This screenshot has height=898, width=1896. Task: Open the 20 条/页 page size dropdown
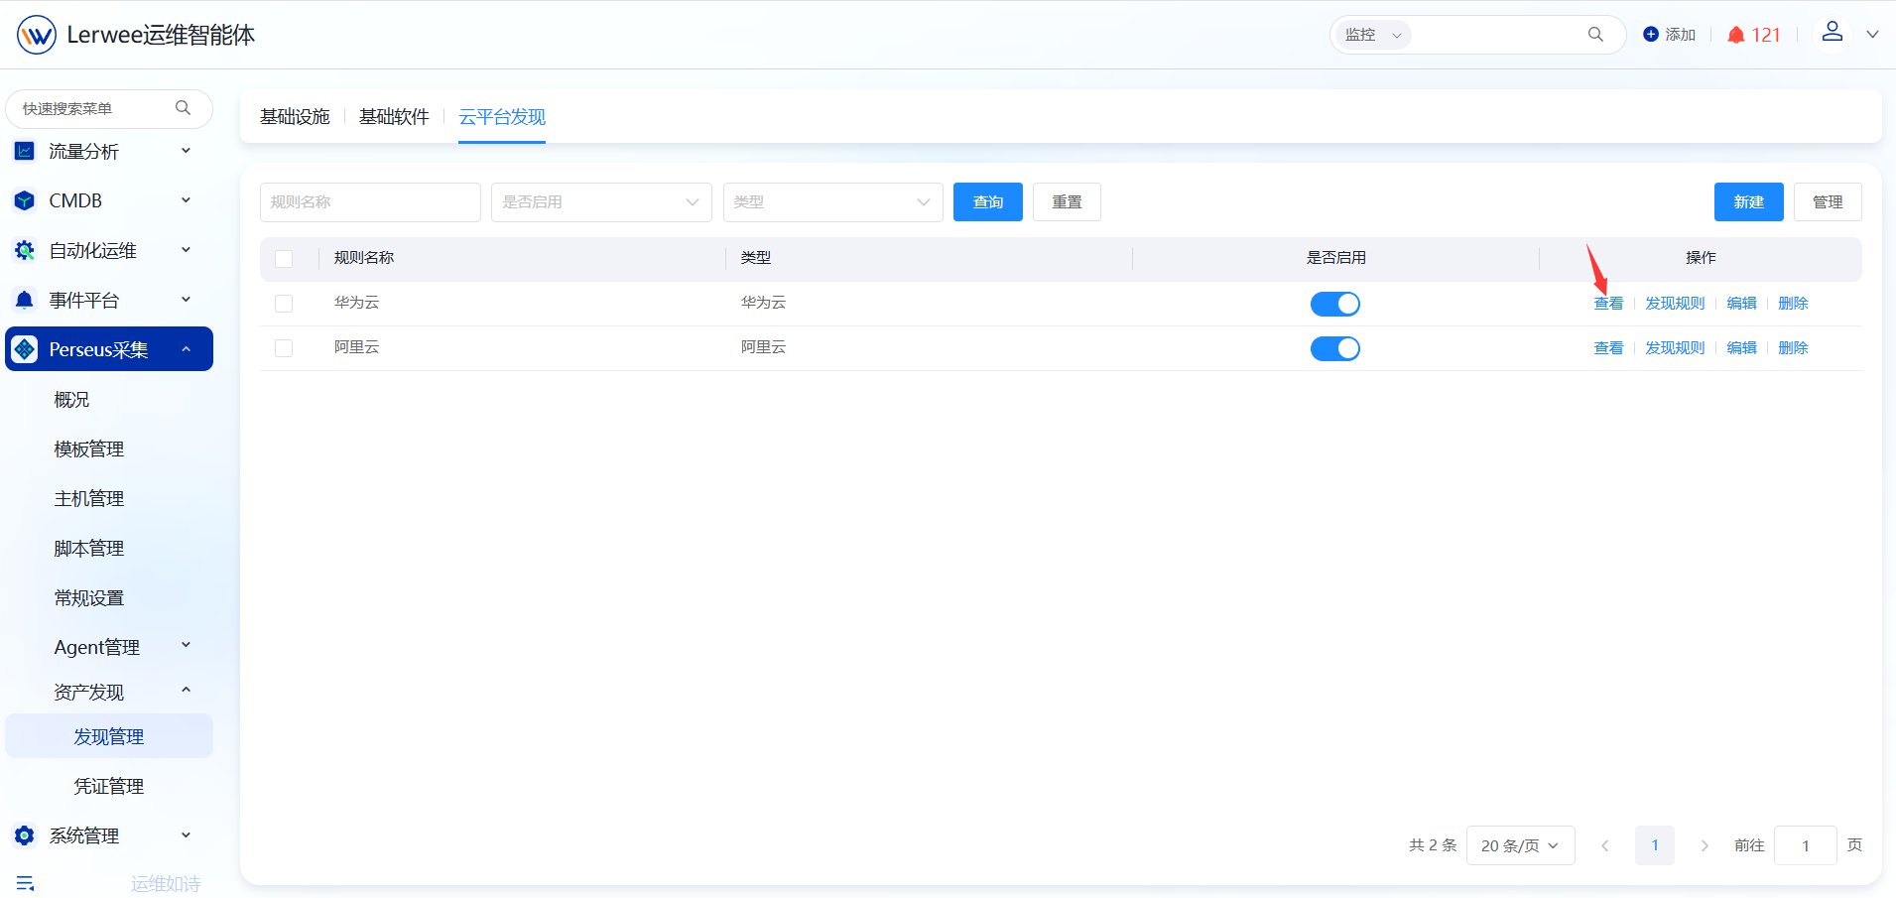coord(1520,845)
